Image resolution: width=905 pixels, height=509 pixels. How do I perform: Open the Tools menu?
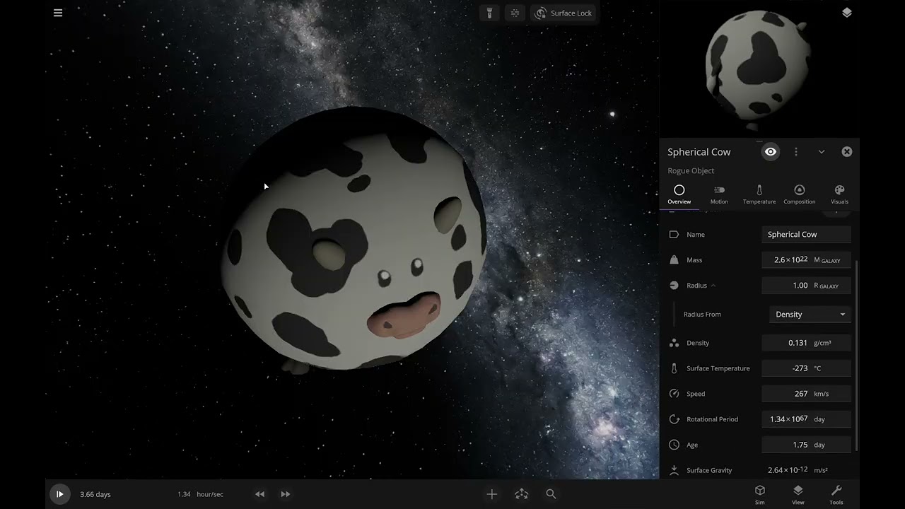(836, 494)
